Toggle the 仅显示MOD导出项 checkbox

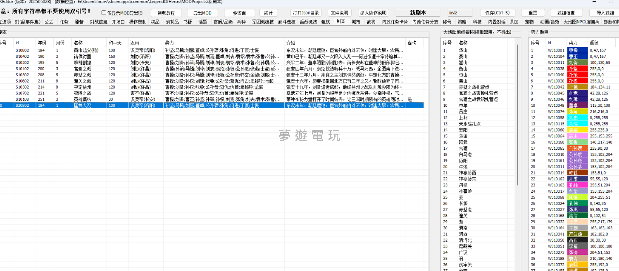click(104, 13)
